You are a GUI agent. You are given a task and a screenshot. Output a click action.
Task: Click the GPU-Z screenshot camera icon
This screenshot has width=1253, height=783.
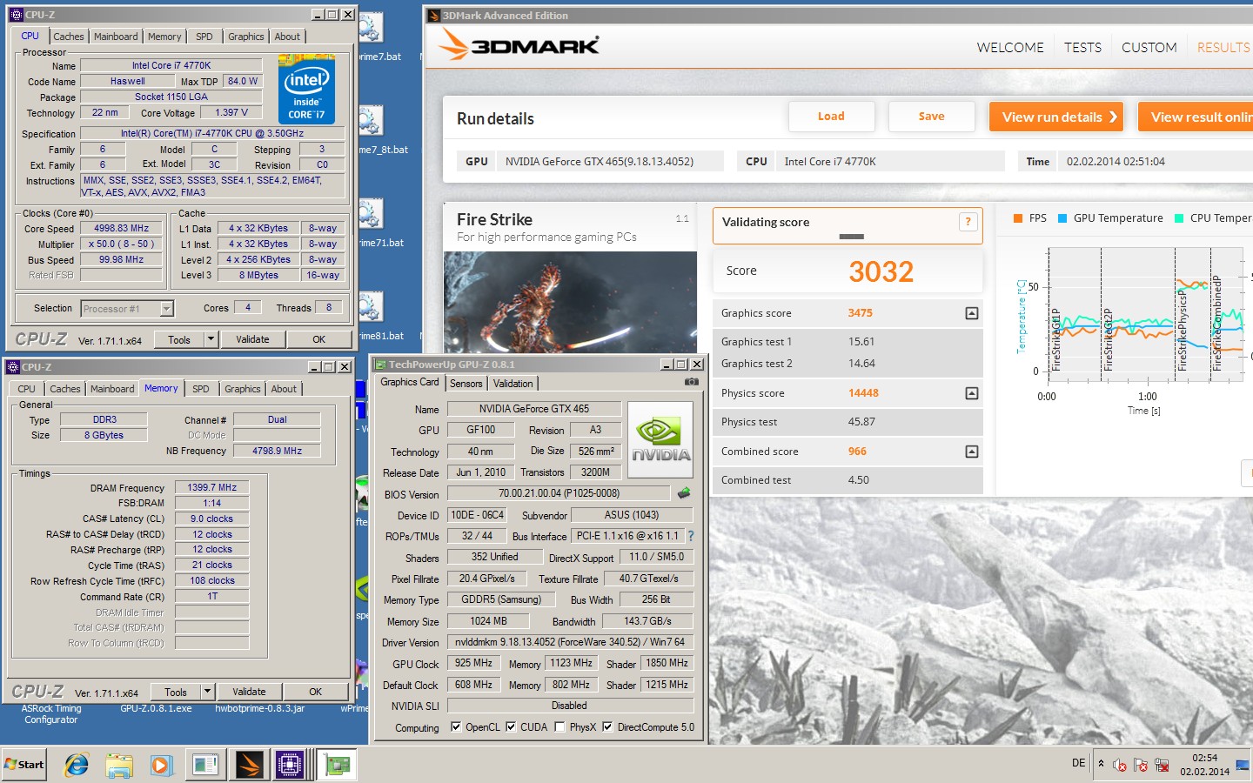click(691, 382)
